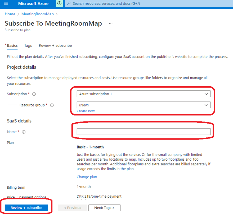
Task: Open the MeetingRoomMap breadcrumb link
Action: [x=38, y=14]
